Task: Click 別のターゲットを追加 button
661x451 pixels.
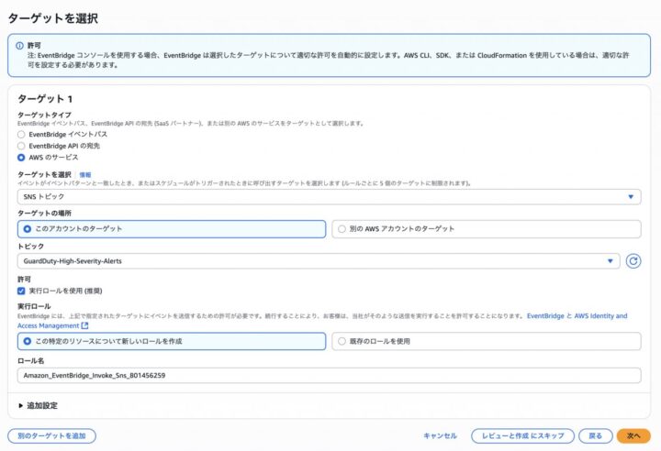Action: click(x=51, y=435)
